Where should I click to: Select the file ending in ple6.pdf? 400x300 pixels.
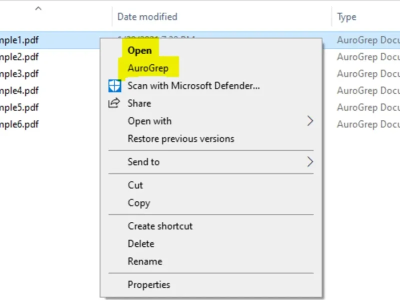(20, 124)
